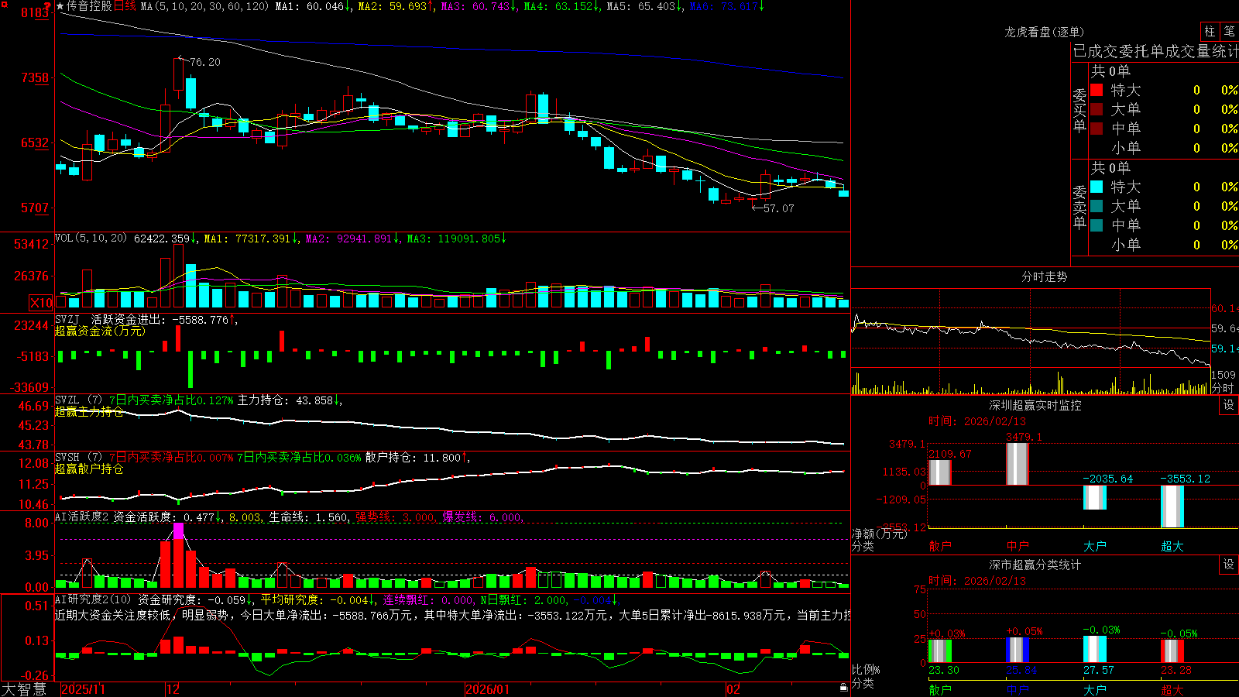Click the 57.07 low price annotation
The image size is (1239, 697).
[778, 208]
